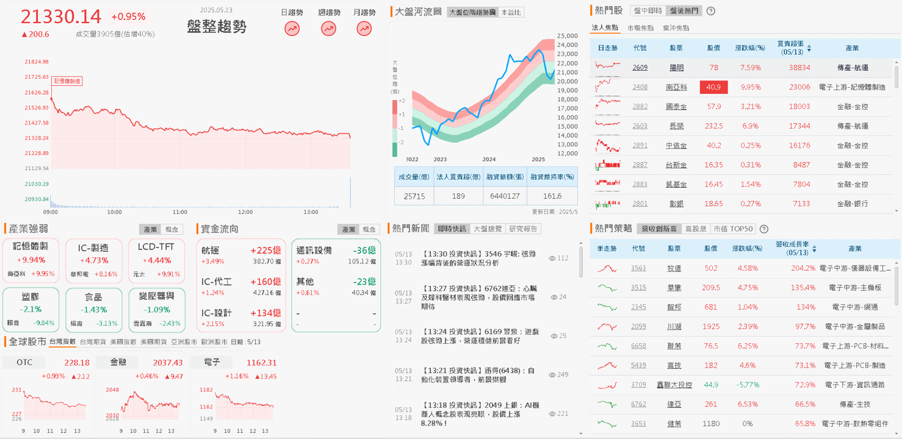Switch to 台灣期貨 tab
Screen dimensions: 902x439
coord(93,342)
